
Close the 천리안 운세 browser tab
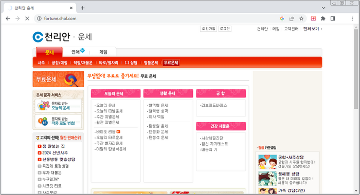tap(71, 8)
